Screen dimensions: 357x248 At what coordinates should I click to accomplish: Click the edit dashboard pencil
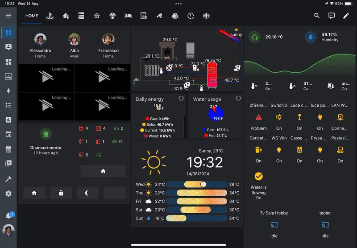point(346,16)
